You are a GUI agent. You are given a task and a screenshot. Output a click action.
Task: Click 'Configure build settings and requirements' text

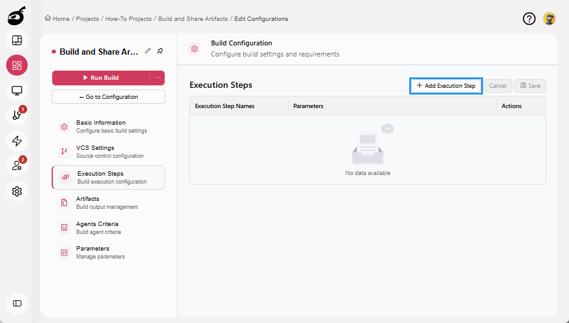click(275, 55)
